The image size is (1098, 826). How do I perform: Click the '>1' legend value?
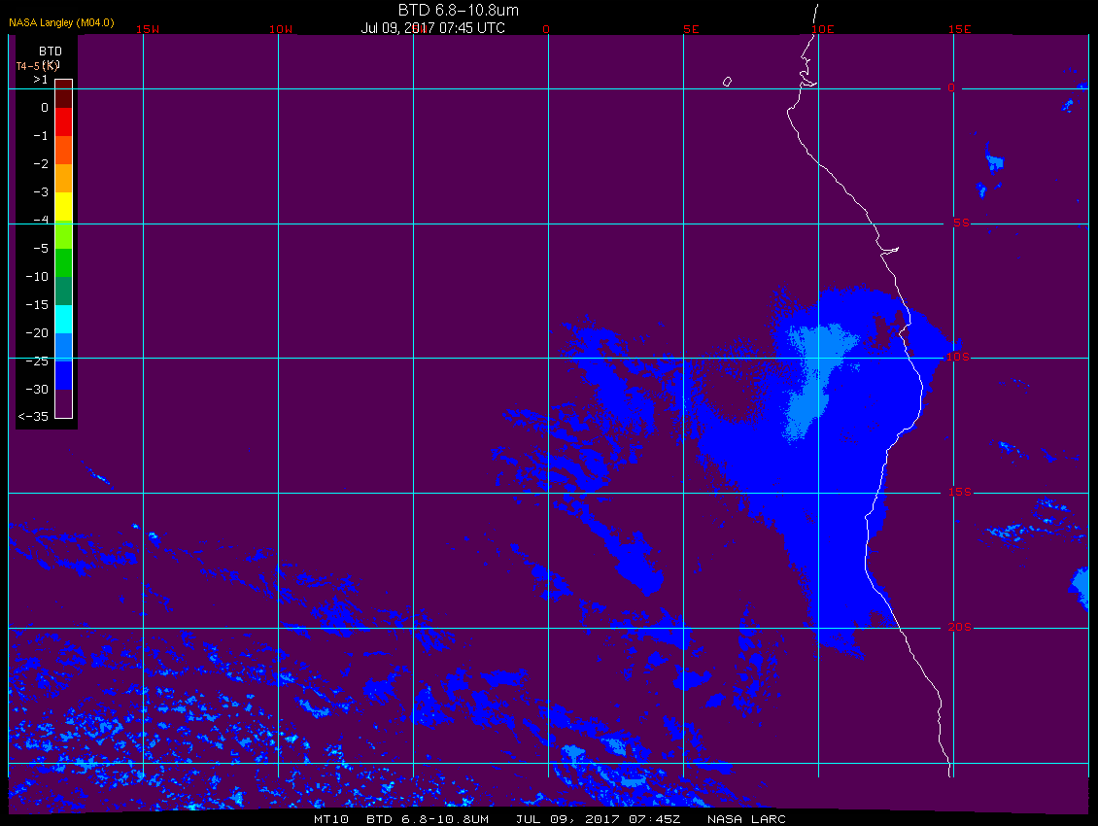(x=41, y=80)
